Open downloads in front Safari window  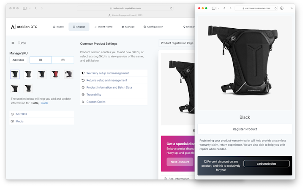[282, 8]
